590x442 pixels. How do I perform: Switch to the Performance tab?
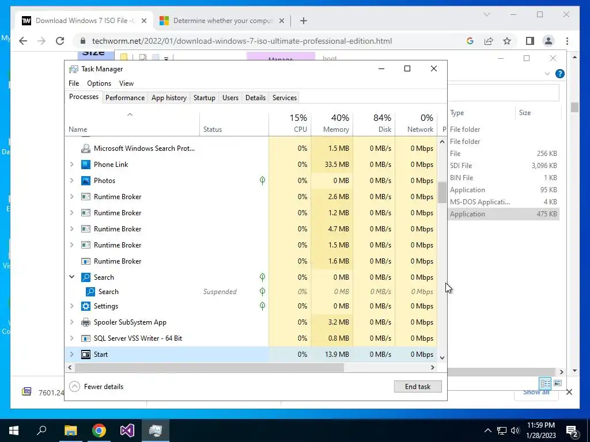(125, 98)
